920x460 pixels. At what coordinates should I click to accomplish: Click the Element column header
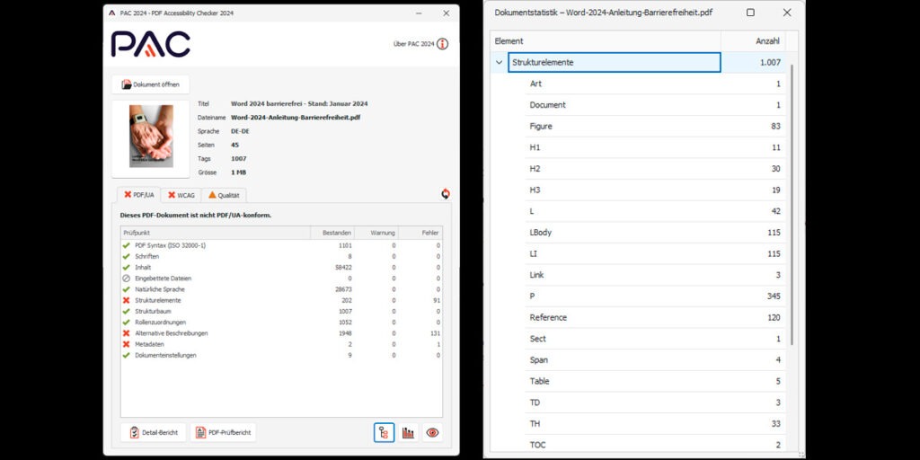coord(606,41)
